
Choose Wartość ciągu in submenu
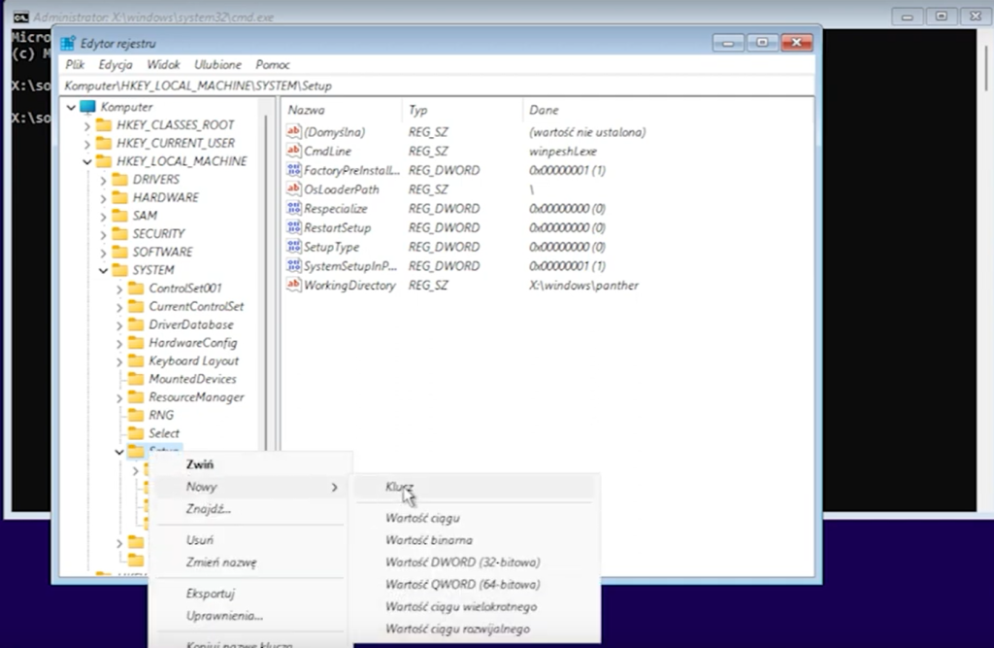[474, 518]
